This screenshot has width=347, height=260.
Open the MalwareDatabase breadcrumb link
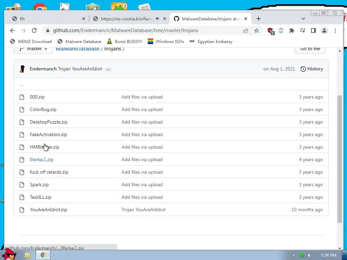(x=78, y=49)
